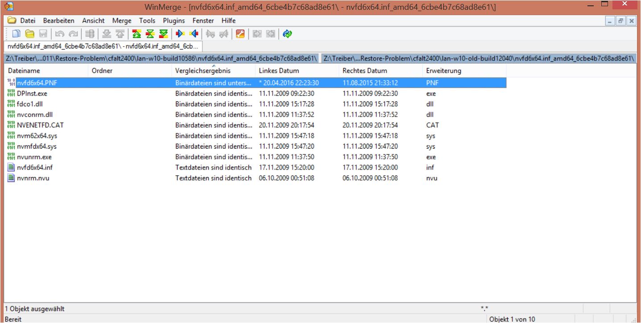Open the Bearbeiten menu
Image resolution: width=641 pixels, height=323 pixels.
[x=58, y=20]
